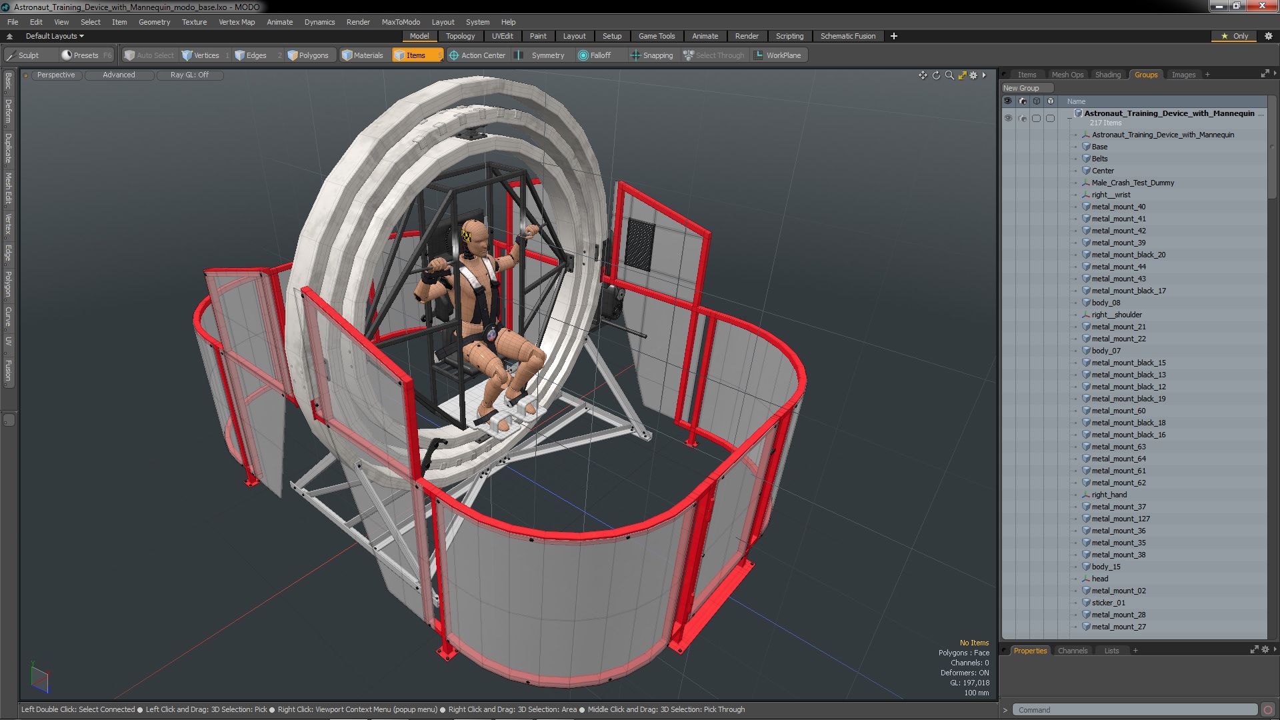Switch to the Shading panel tab
This screenshot has height=720, width=1280.
[x=1107, y=75]
